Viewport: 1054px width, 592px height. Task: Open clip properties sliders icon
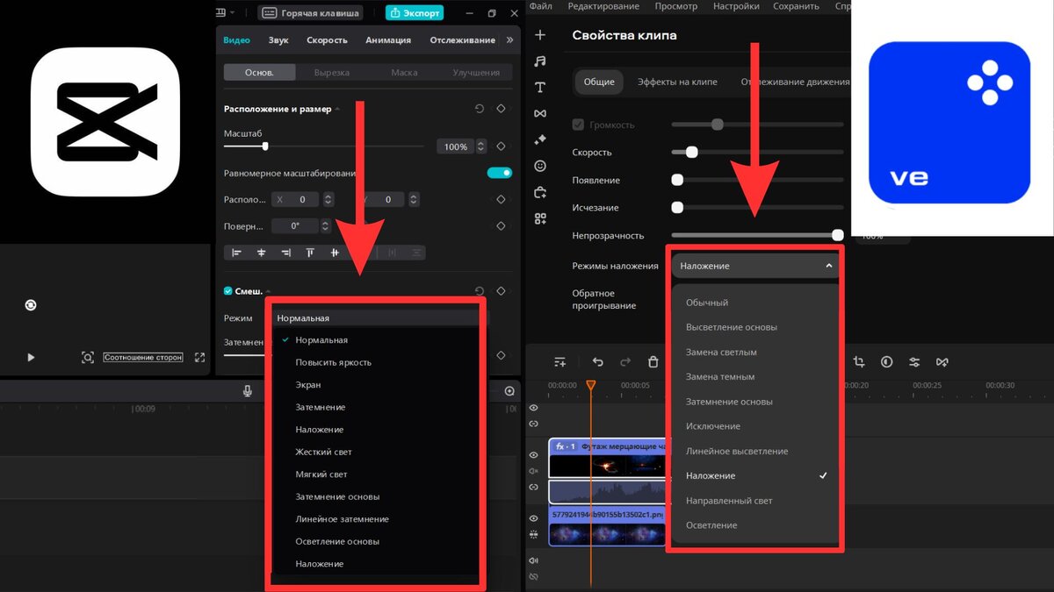(x=914, y=361)
